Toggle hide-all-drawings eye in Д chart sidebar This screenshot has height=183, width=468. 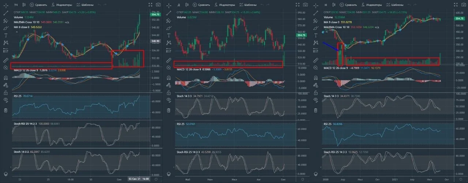point(169,100)
